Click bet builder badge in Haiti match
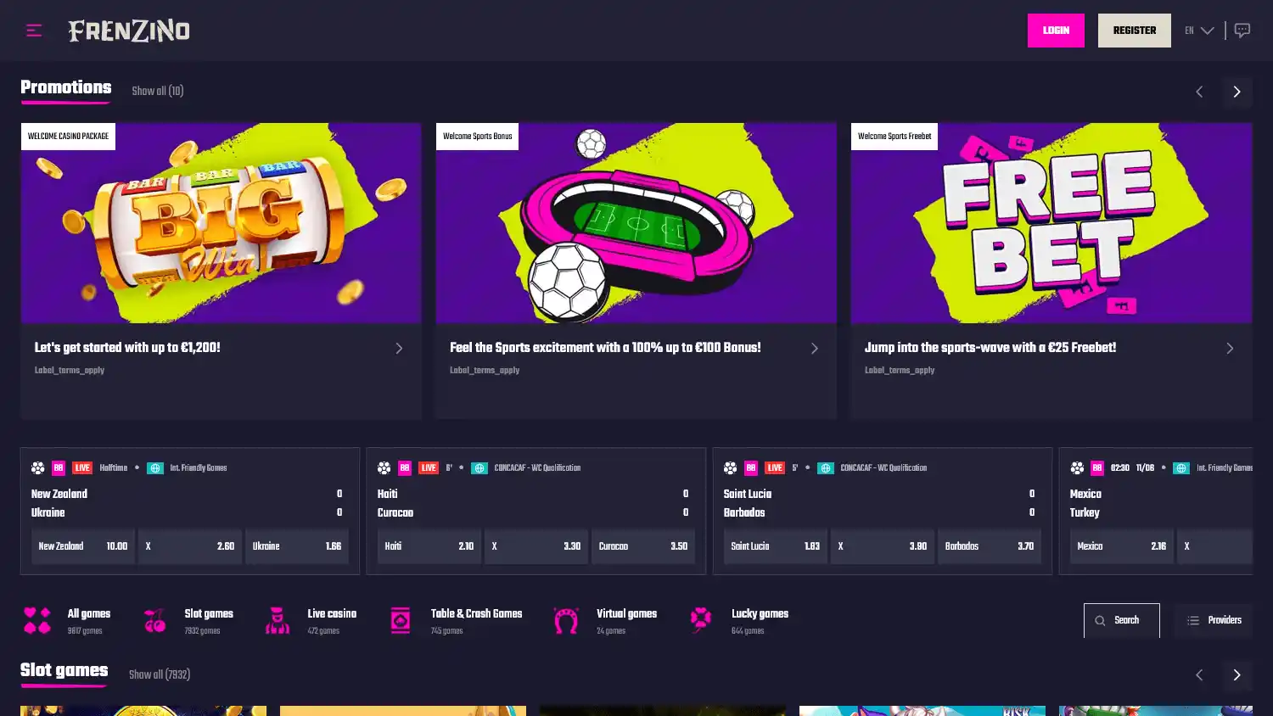The height and width of the screenshot is (716, 1273). click(405, 468)
